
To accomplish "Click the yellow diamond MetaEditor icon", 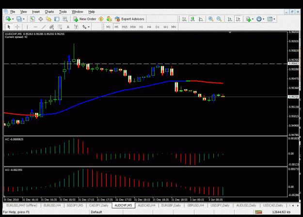I will point(101,19).
